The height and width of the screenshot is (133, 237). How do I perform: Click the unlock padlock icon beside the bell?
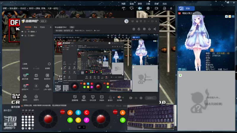pyautogui.click(x=139, y=29)
